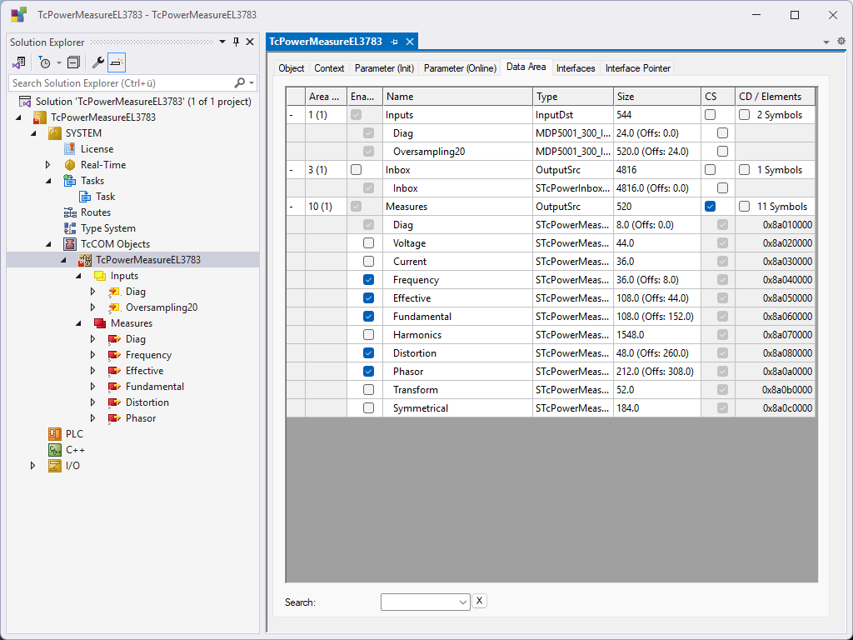853x640 pixels.
Task: Click the Routes node icon
Action: click(x=70, y=212)
